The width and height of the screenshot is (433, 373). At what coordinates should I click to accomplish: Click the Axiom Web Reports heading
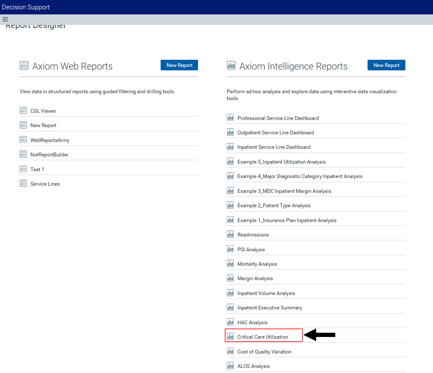coord(72,66)
